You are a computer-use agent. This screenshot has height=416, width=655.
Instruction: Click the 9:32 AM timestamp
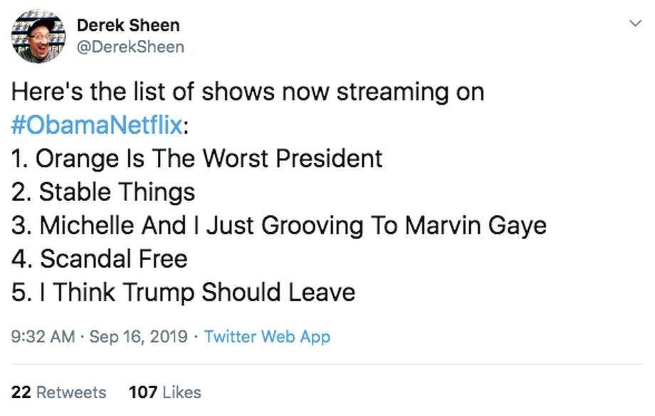(42, 336)
